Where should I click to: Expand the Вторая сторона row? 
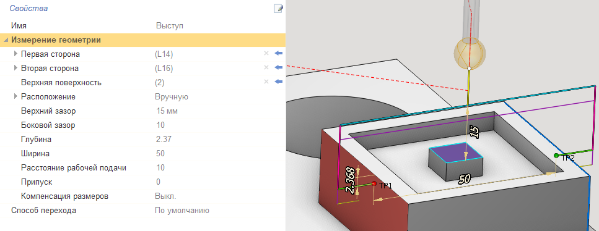tap(15, 68)
